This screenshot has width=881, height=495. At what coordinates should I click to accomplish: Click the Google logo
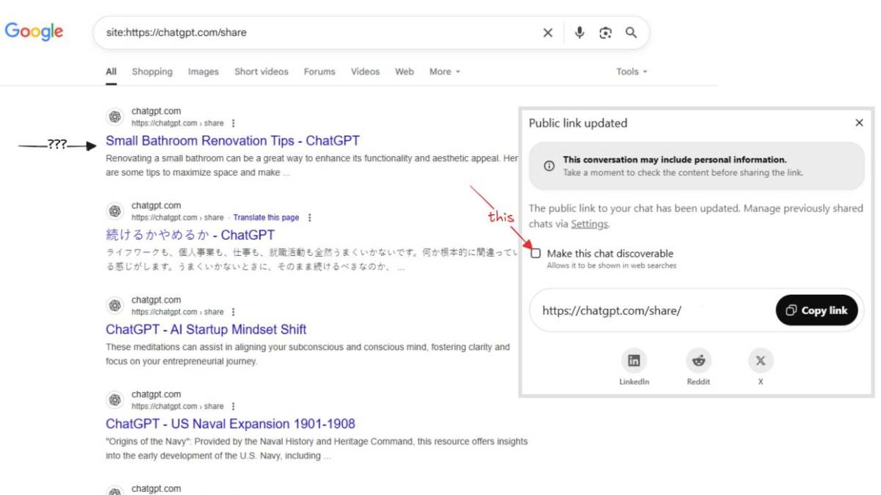click(x=34, y=32)
